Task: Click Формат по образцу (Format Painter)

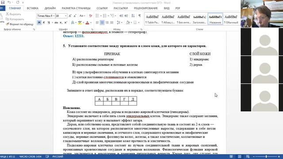Action: click(19, 24)
